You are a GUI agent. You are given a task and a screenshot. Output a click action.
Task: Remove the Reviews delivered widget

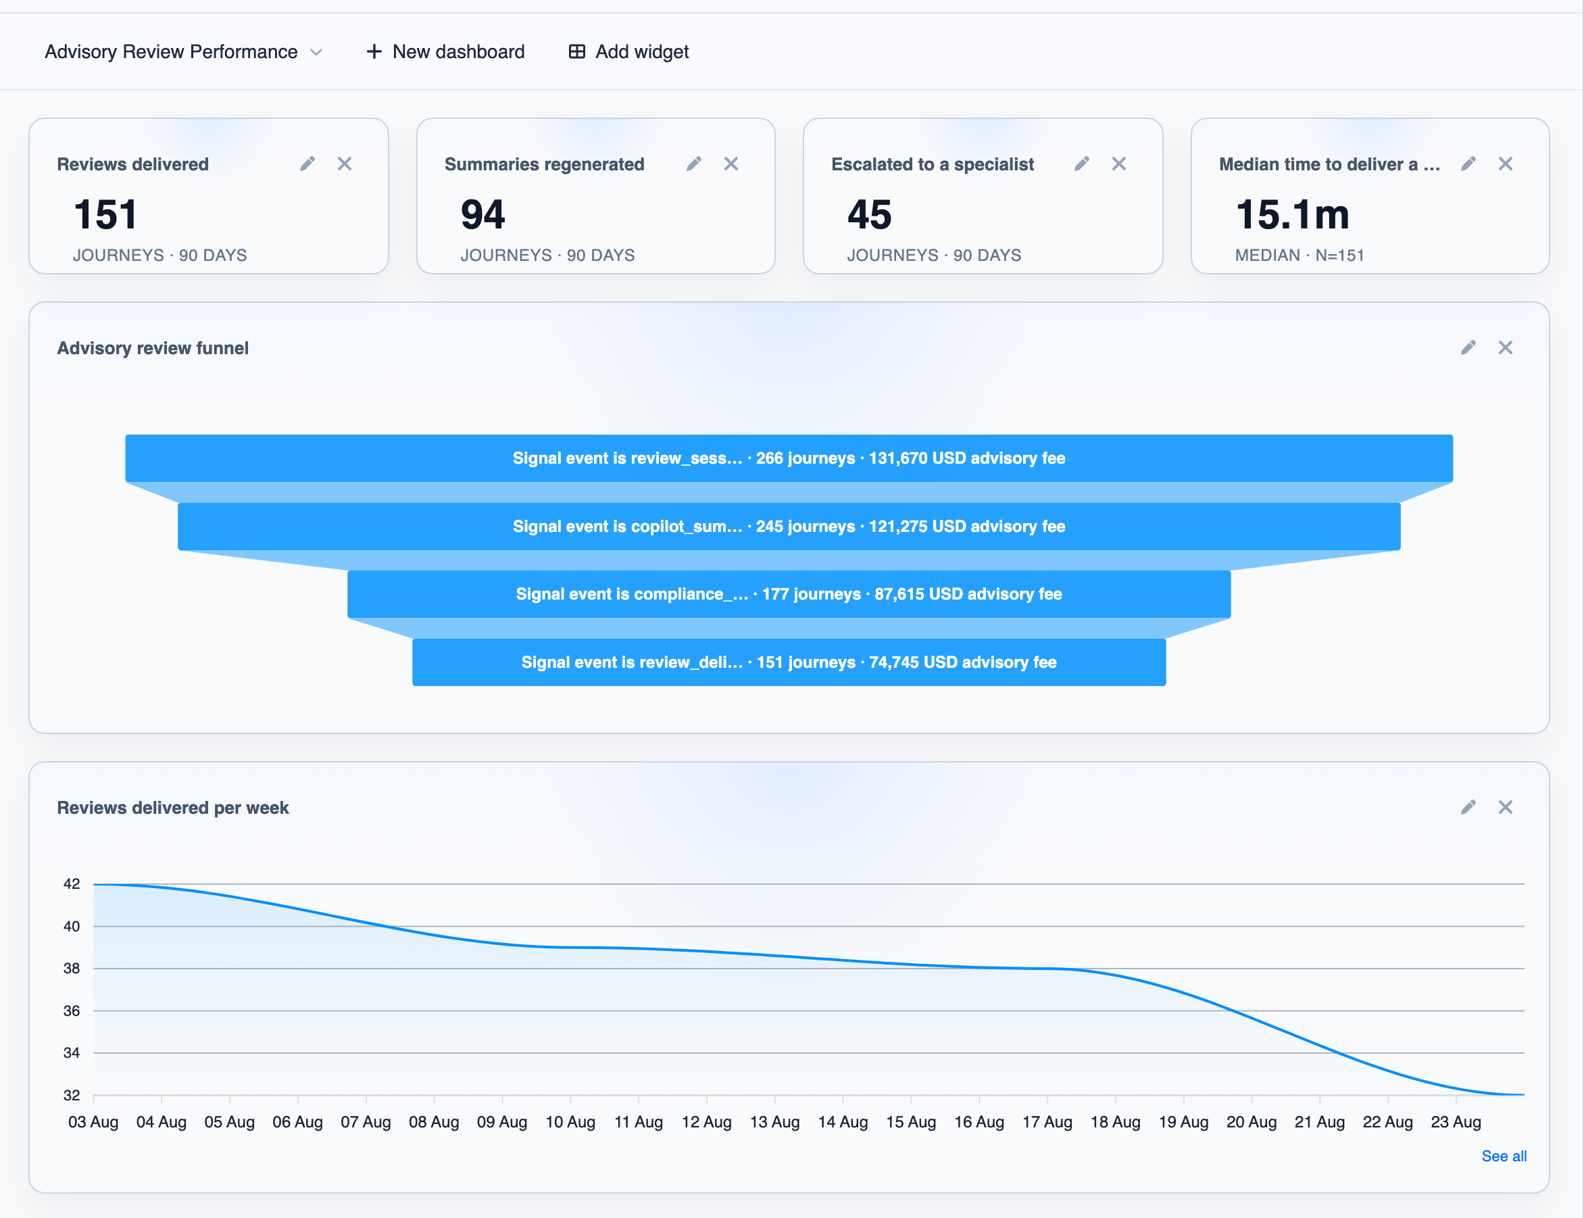345,164
